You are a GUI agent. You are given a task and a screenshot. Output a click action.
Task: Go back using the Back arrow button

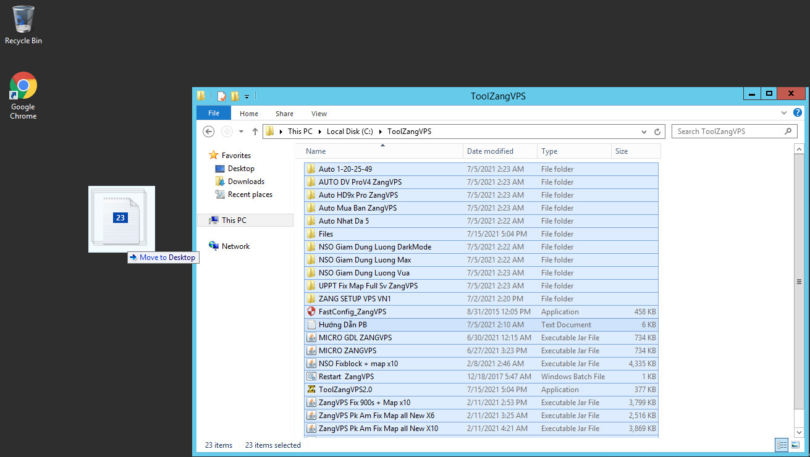point(209,132)
